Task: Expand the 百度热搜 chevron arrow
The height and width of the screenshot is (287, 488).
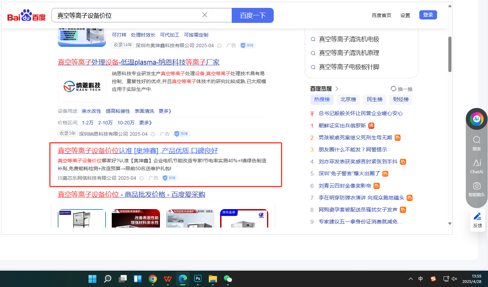Action: click(x=337, y=89)
